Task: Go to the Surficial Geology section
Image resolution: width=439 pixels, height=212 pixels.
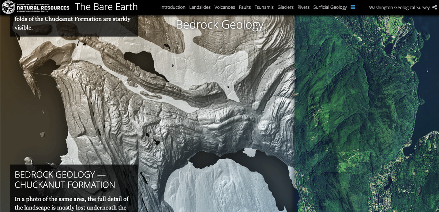Action: [x=330, y=7]
